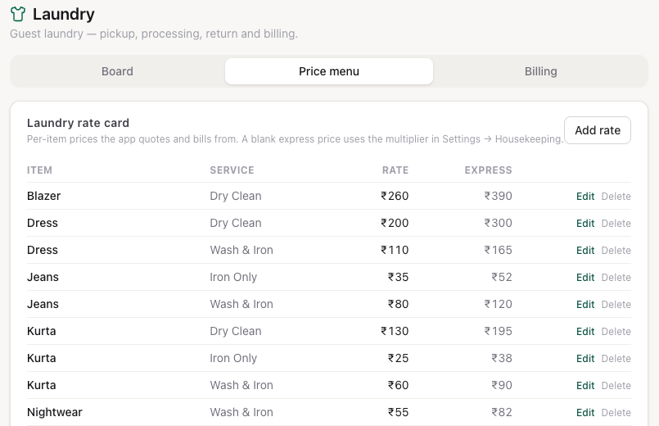Click the ₹120 express price
Image resolution: width=659 pixels, height=426 pixels.
[x=498, y=304]
